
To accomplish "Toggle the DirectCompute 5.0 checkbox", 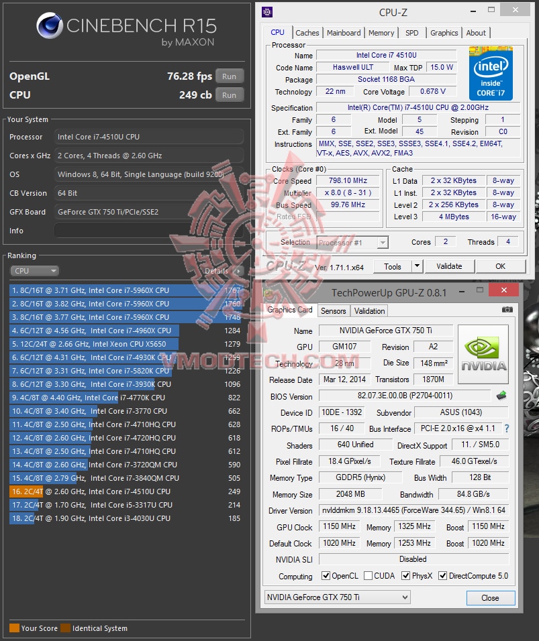I will pos(442,575).
